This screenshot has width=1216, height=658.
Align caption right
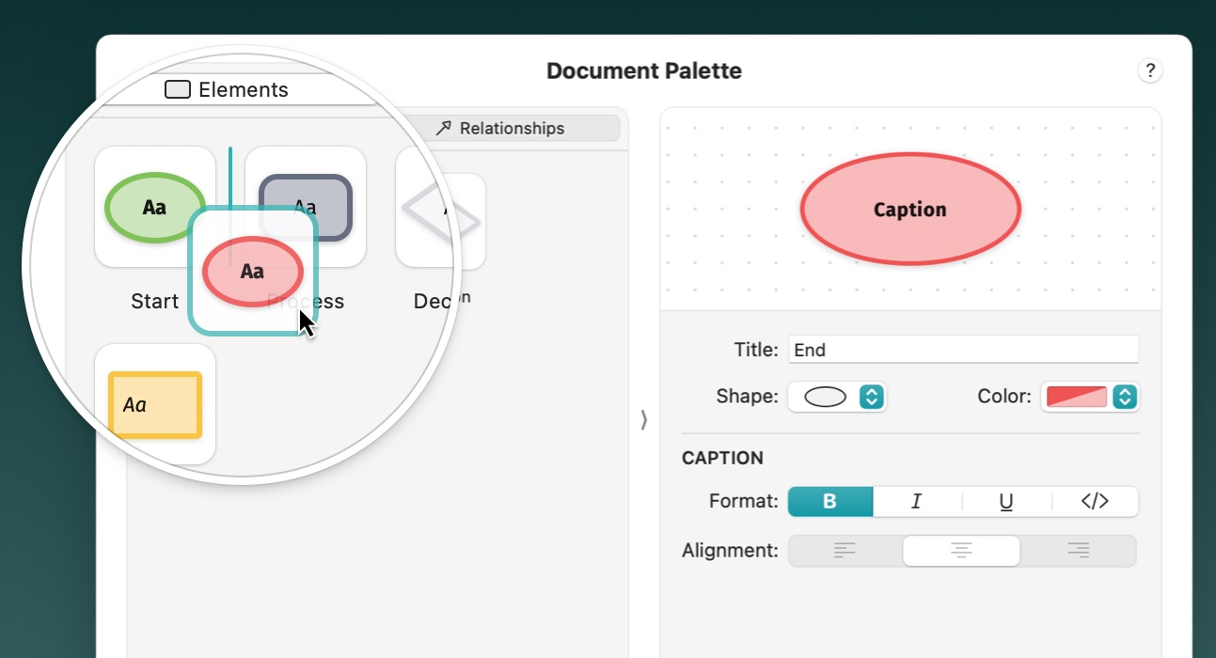coord(1079,551)
